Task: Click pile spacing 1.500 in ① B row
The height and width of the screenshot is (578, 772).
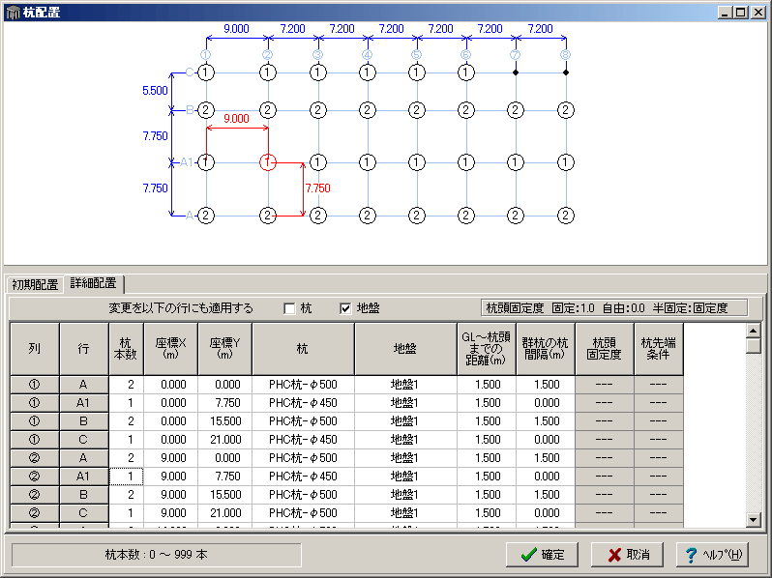Action: (546, 421)
